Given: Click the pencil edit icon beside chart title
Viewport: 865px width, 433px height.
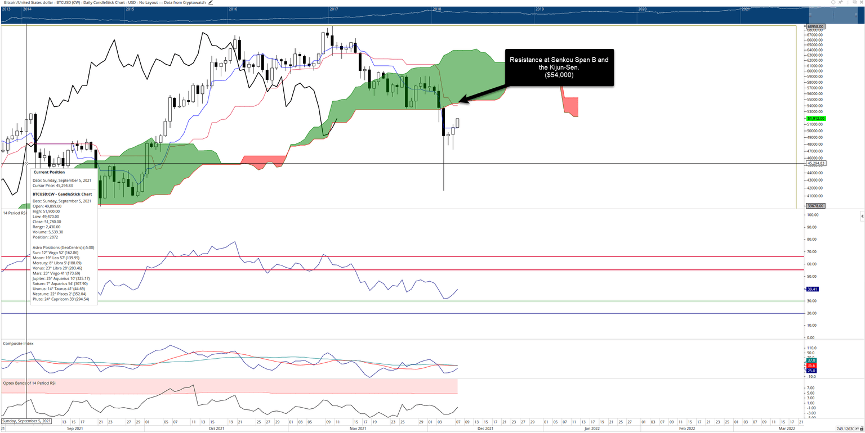Looking at the screenshot, I should tap(211, 2).
